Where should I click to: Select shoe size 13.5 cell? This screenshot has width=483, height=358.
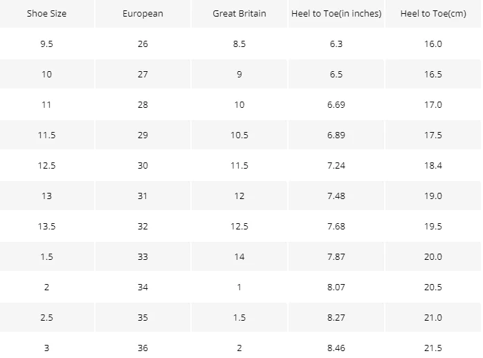pyautogui.click(x=46, y=227)
